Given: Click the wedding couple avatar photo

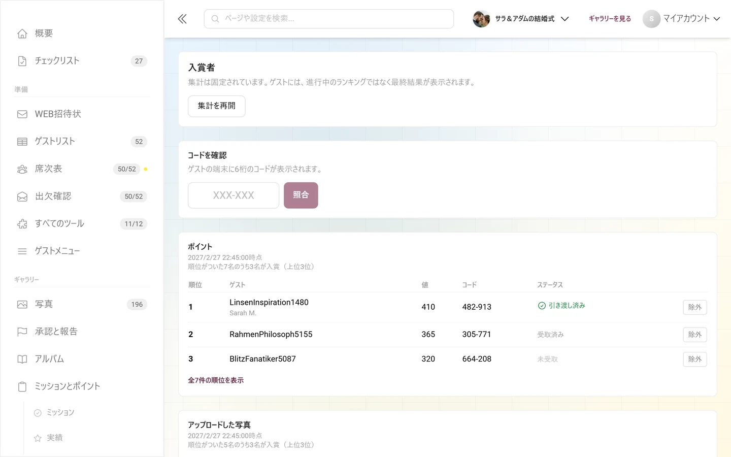Looking at the screenshot, I should [481, 19].
